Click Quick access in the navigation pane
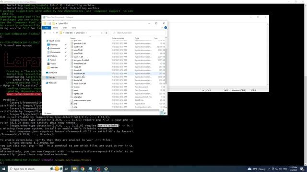This screenshot has width=307, height=172. point(53,41)
